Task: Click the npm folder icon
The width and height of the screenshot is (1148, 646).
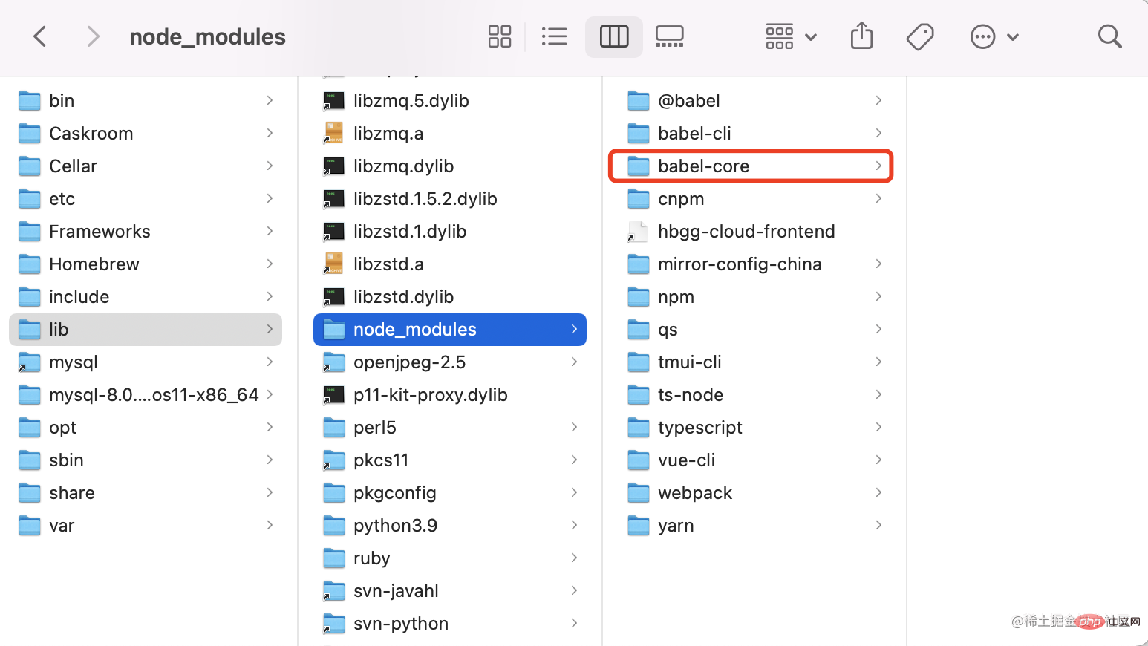Action: click(x=639, y=297)
